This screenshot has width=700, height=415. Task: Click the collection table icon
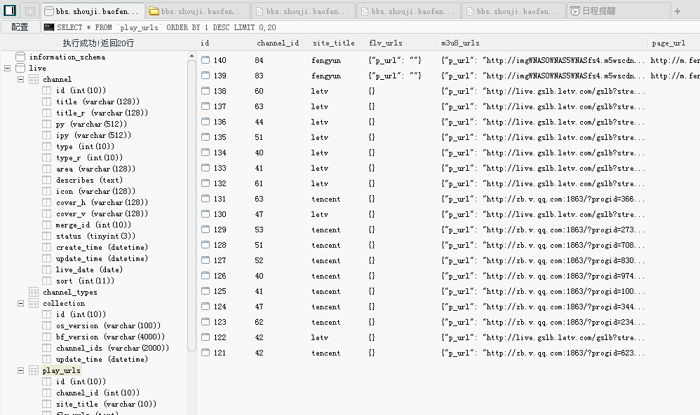34,303
